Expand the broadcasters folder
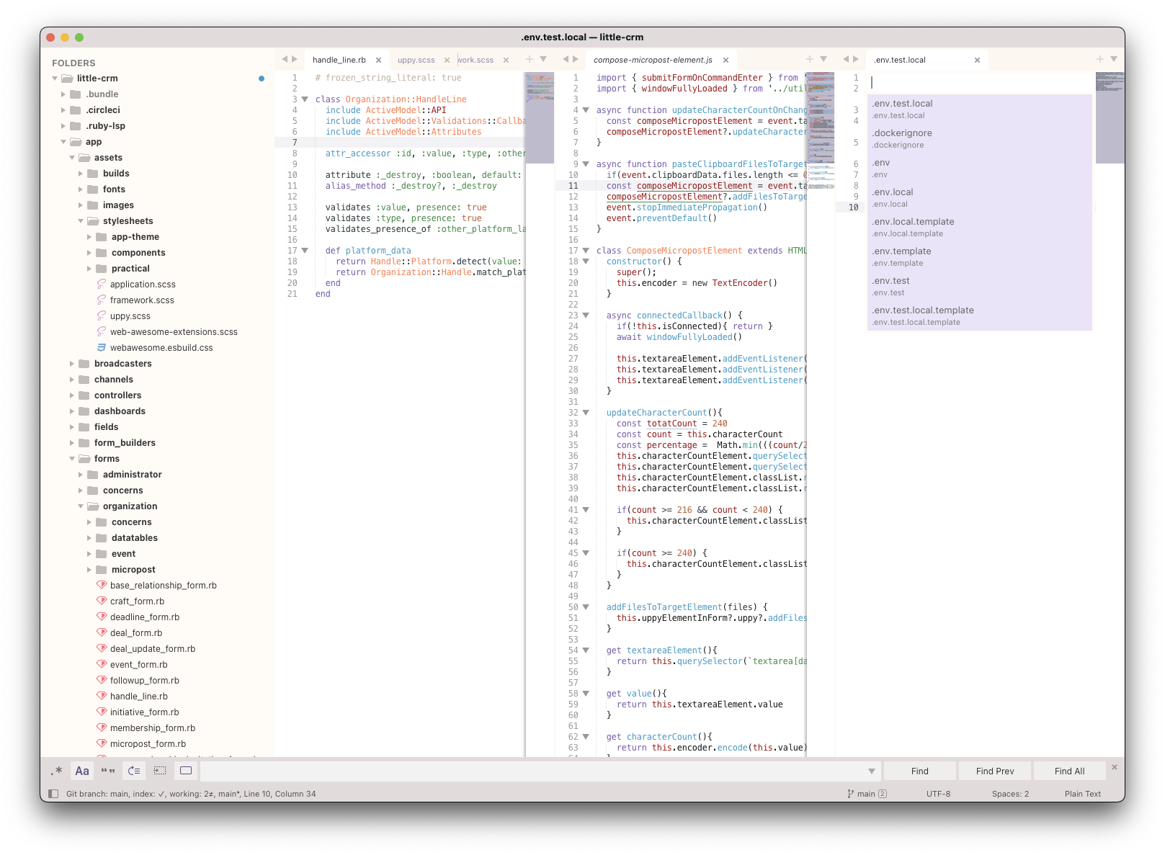Screen dimensions: 1165x855 (x=72, y=364)
